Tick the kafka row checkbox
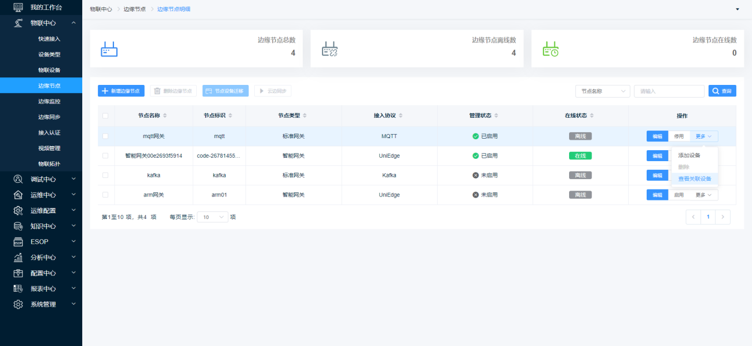 point(105,175)
